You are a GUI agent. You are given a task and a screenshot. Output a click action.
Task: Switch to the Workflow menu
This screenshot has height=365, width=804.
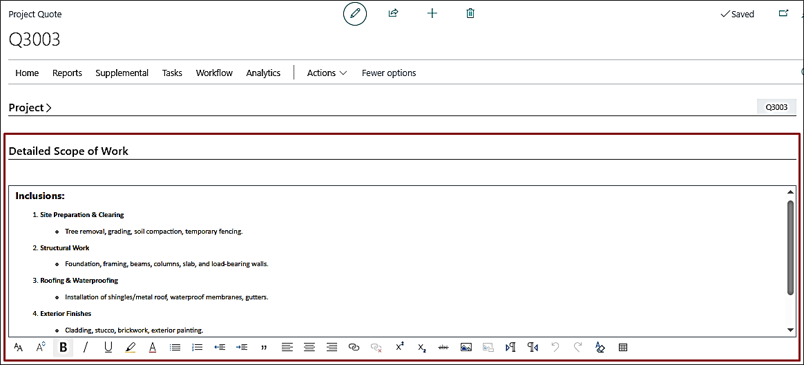[214, 73]
